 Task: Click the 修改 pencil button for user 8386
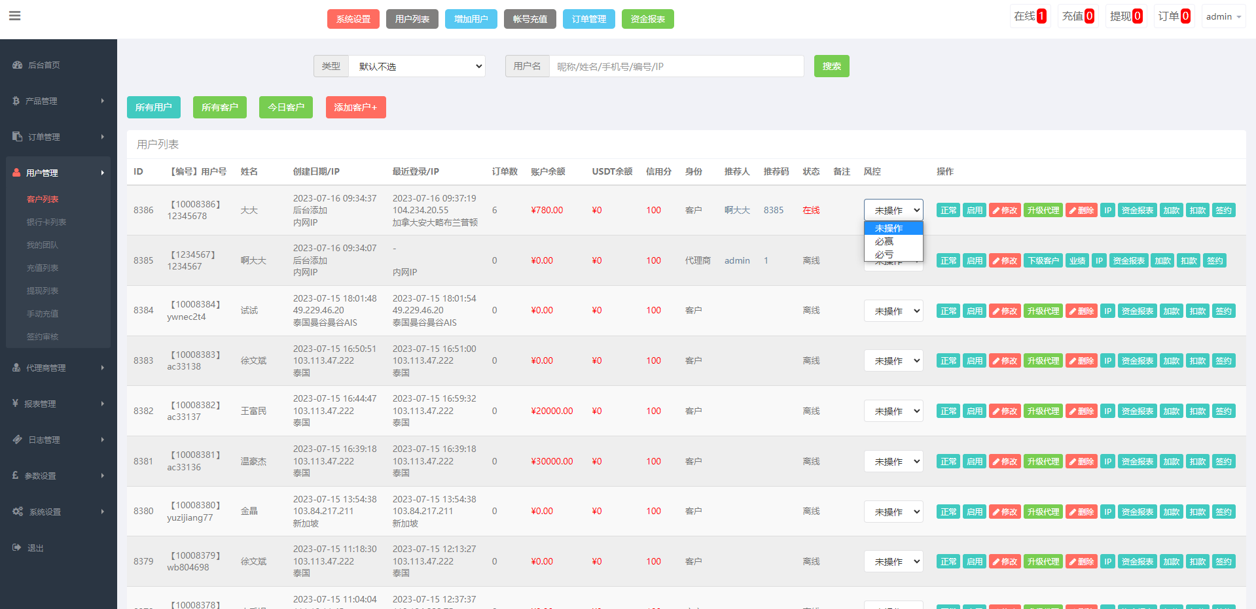pos(1004,211)
